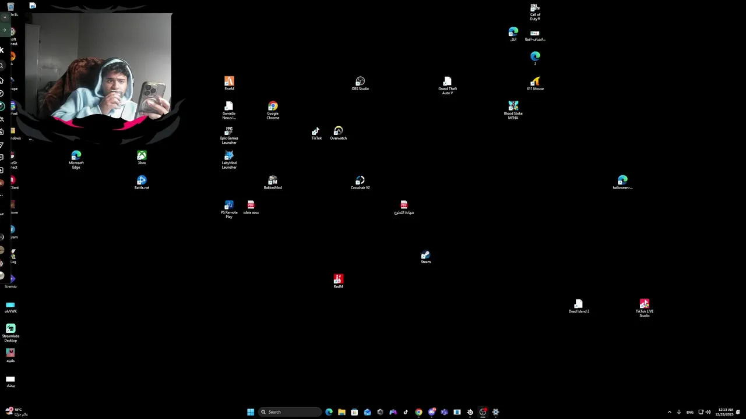Screen dimensions: 746x419
Task: Open the Settings gear on taskbar
Action: coord(495,412)
